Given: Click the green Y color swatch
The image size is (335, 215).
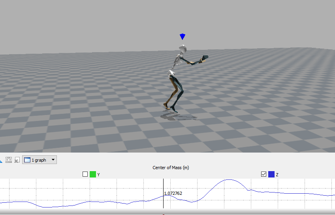Looking at the screenshot, I should tap(93, 174).
